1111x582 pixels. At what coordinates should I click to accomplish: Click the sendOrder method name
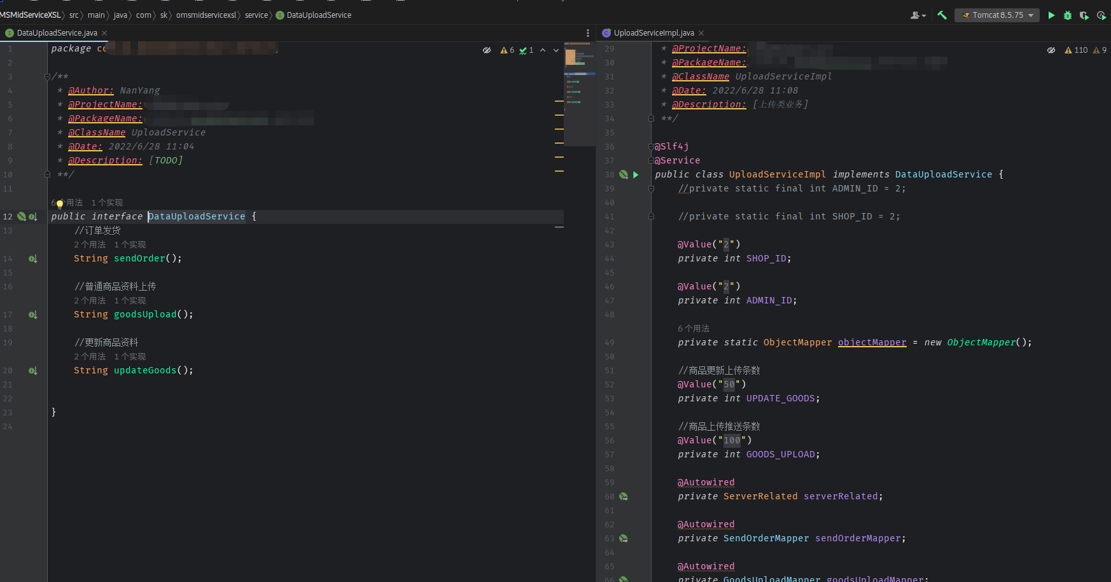pos(139,258)
